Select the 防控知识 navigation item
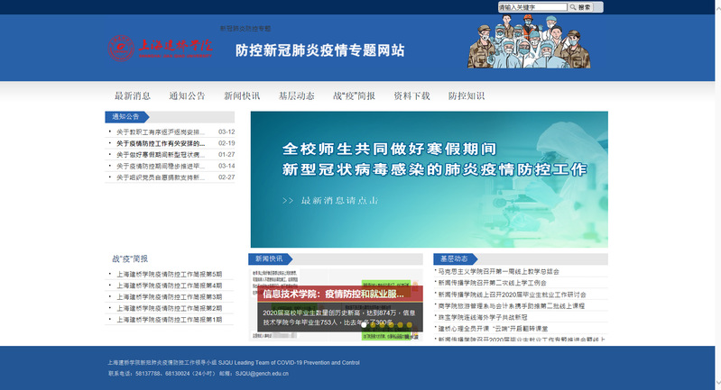Viewport: 721px width, 390px height. pos(467,95)
